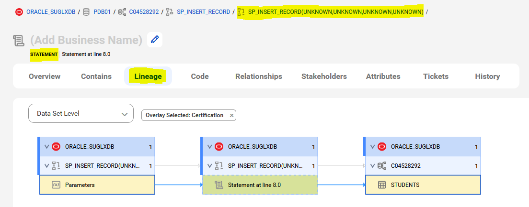Remove the Certification overlay chip

click(231, 115)
